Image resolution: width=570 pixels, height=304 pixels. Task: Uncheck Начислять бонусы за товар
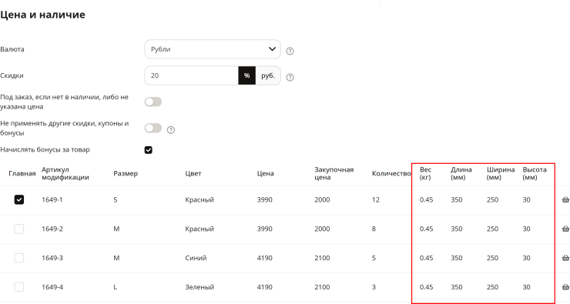coord(149,149)
